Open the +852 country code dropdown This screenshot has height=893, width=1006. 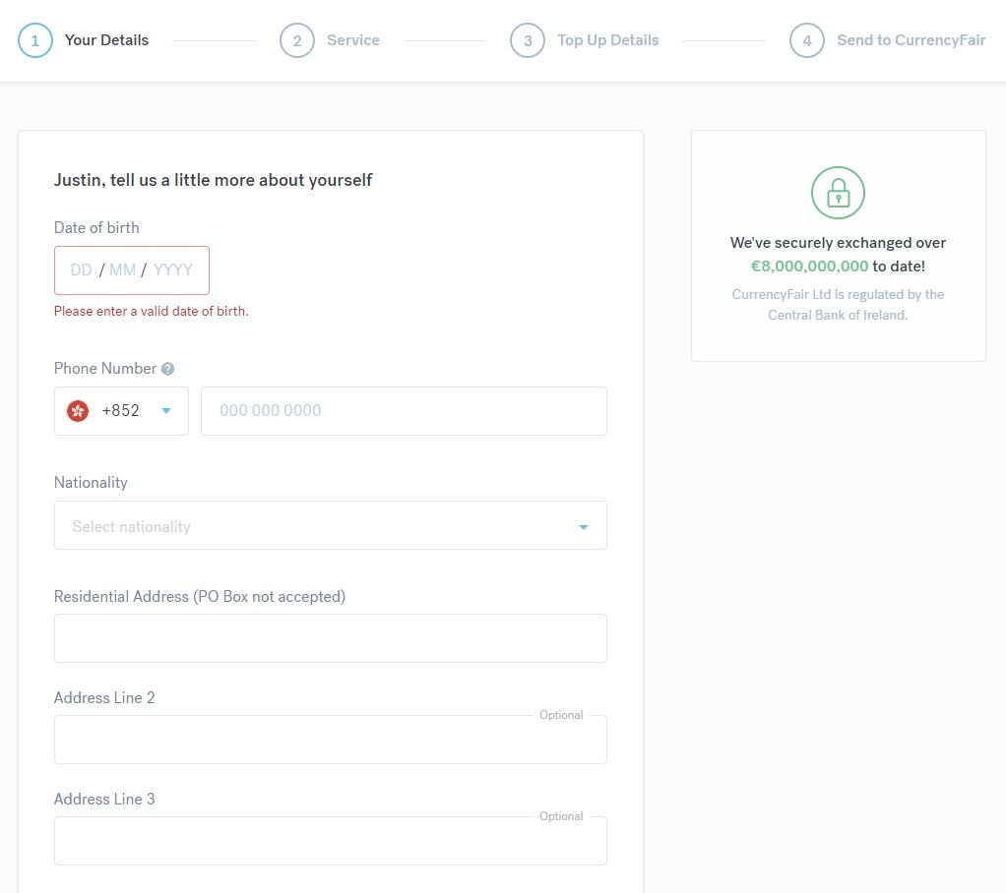point(121,411)
